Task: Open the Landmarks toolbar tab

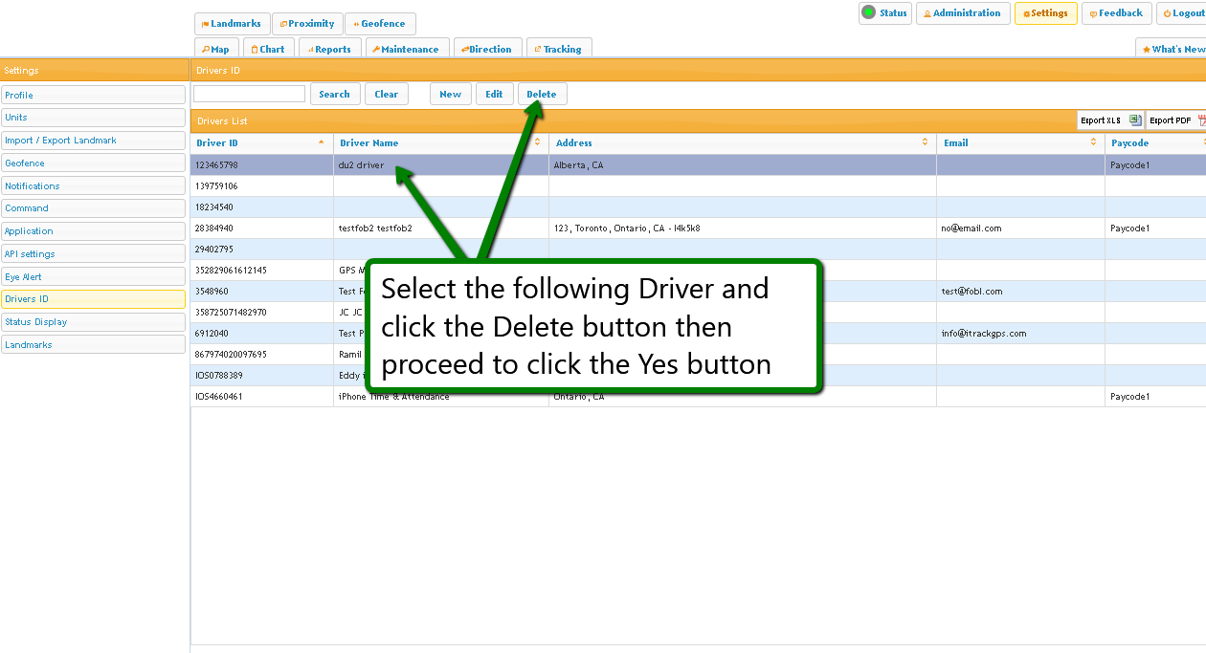Action: (x=232, y=24)
